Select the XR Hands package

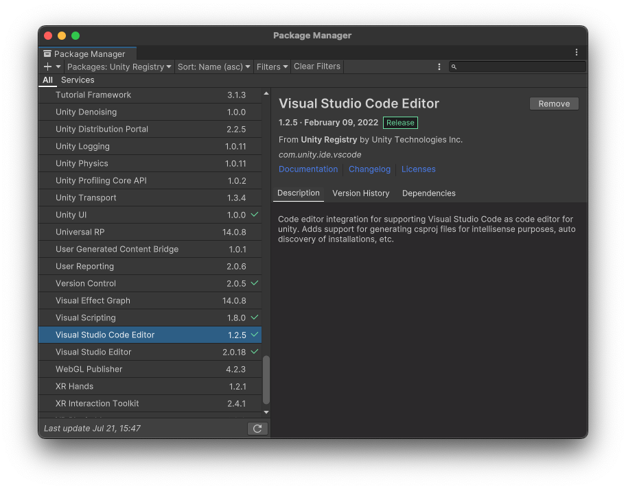150,387
